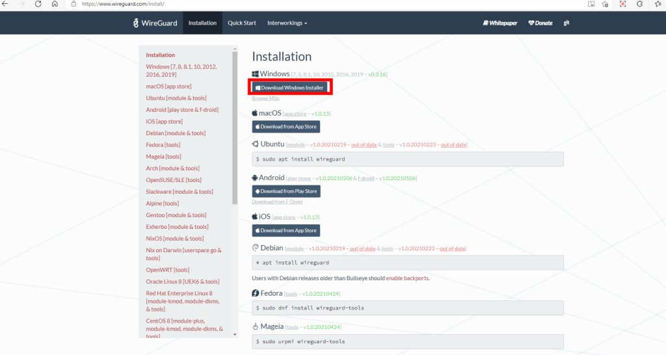666x355 pixels.
Task: Click the Mageia icon beside Mageia heading
Action: 255,326
